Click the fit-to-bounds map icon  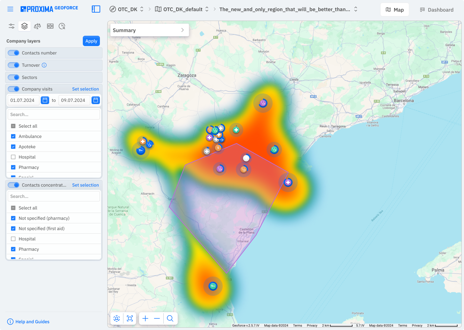point(130,318)
